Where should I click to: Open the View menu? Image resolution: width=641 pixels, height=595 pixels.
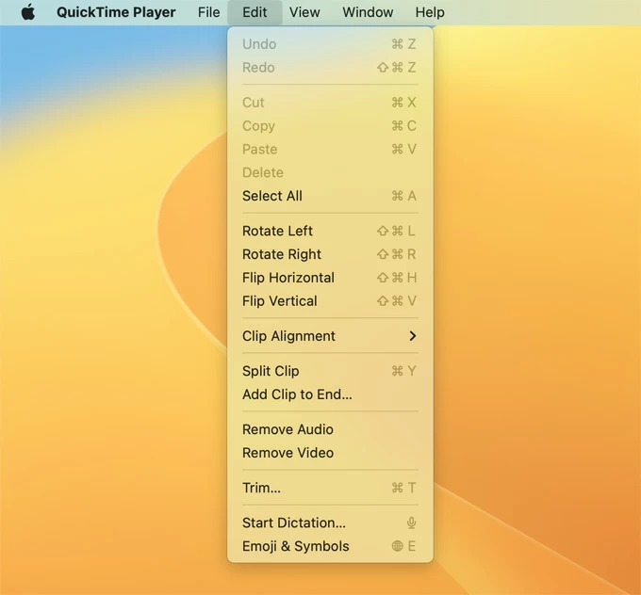(x=304, y=12)
